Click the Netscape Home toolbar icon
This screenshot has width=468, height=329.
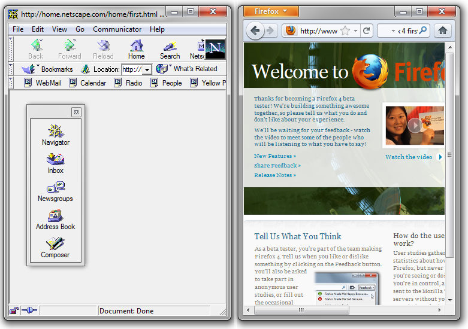(x=137, y=48)
